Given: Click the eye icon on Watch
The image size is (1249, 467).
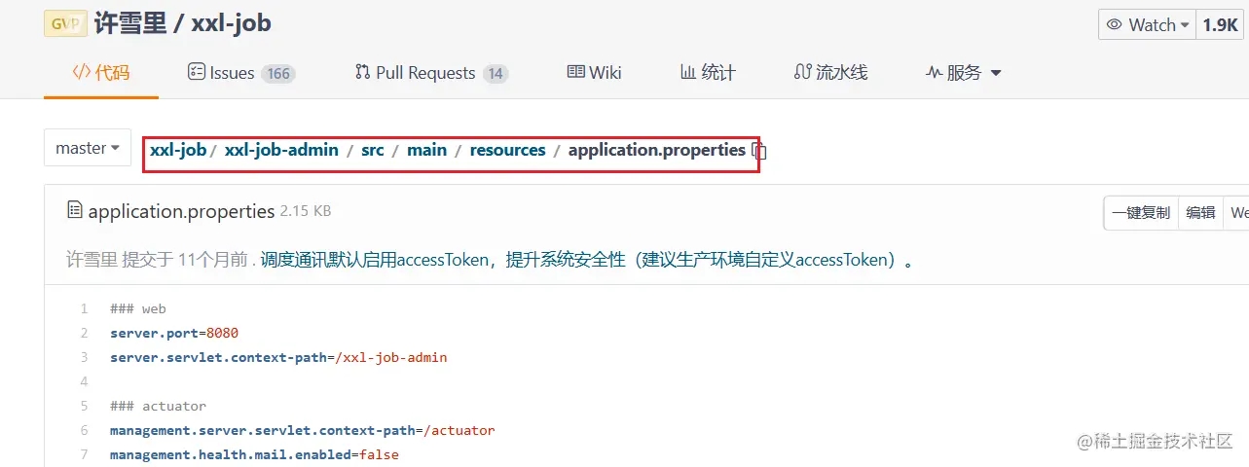Looking at the screenshot, I should (x=1116, y=25).
